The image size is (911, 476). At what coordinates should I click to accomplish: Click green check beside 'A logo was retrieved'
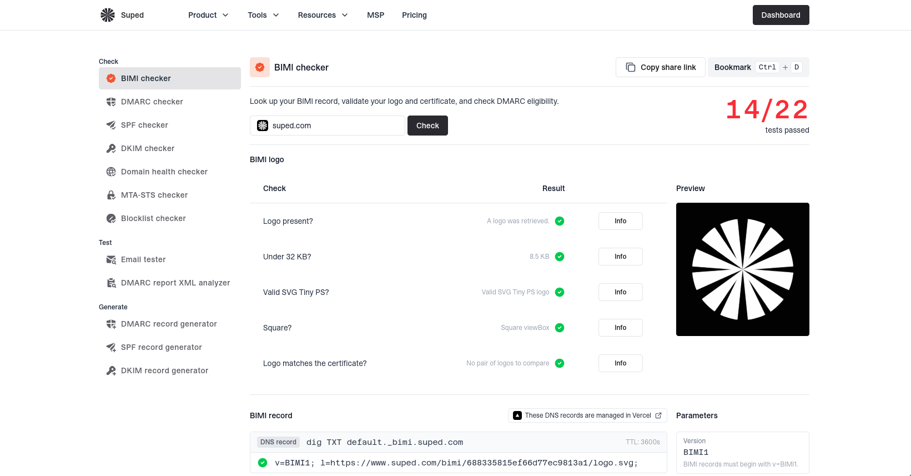[560, 221]
